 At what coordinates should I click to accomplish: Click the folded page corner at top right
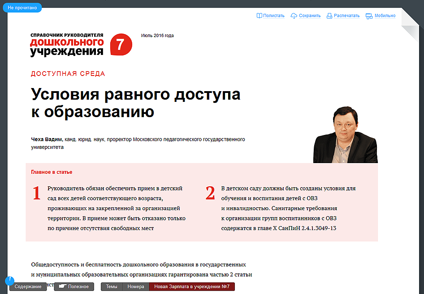[x=410, y=25]
